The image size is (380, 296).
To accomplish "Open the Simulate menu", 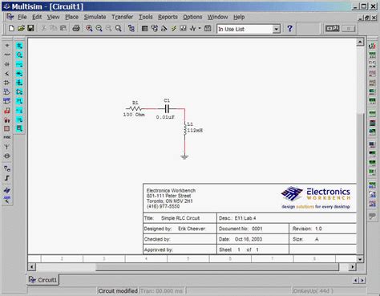I will point(95,17).
